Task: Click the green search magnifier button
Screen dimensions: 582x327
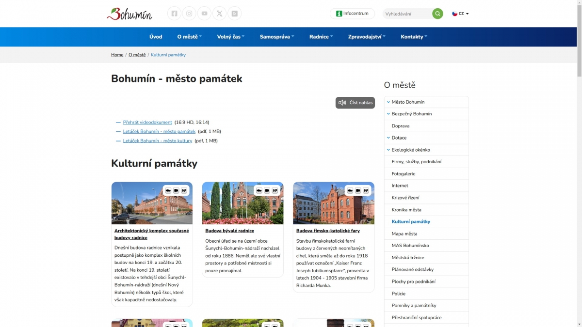Action: 437,14
